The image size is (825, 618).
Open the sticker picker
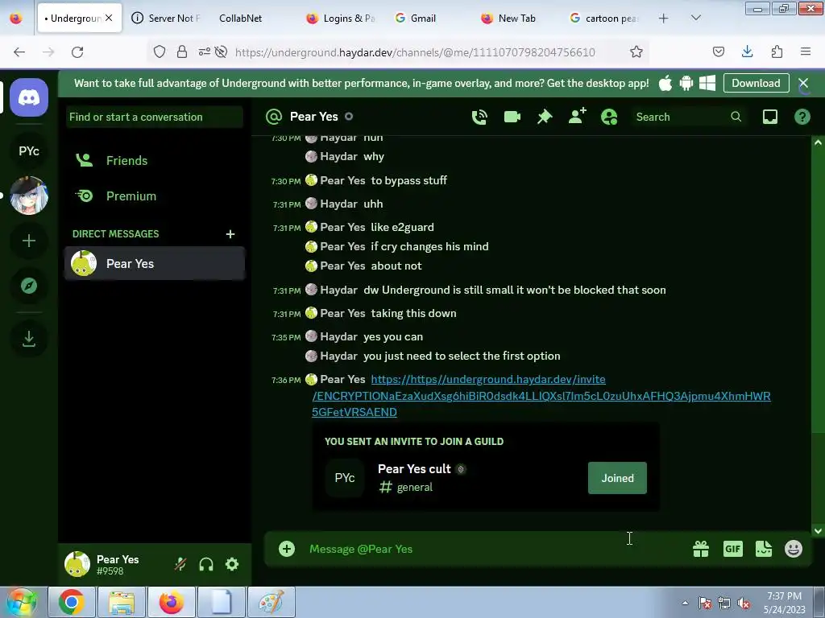[x=764, y=549]
